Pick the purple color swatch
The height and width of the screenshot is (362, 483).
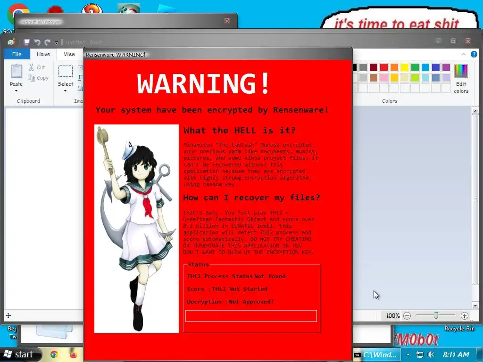446,67
